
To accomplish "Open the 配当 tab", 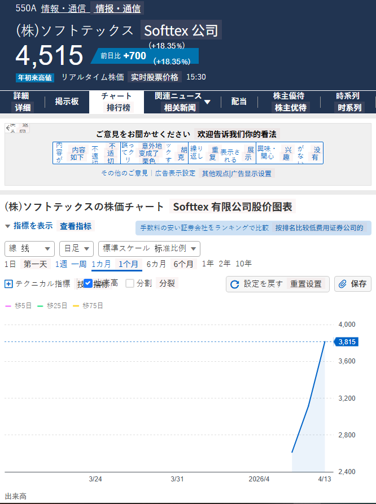I will [x=239, y=102].
